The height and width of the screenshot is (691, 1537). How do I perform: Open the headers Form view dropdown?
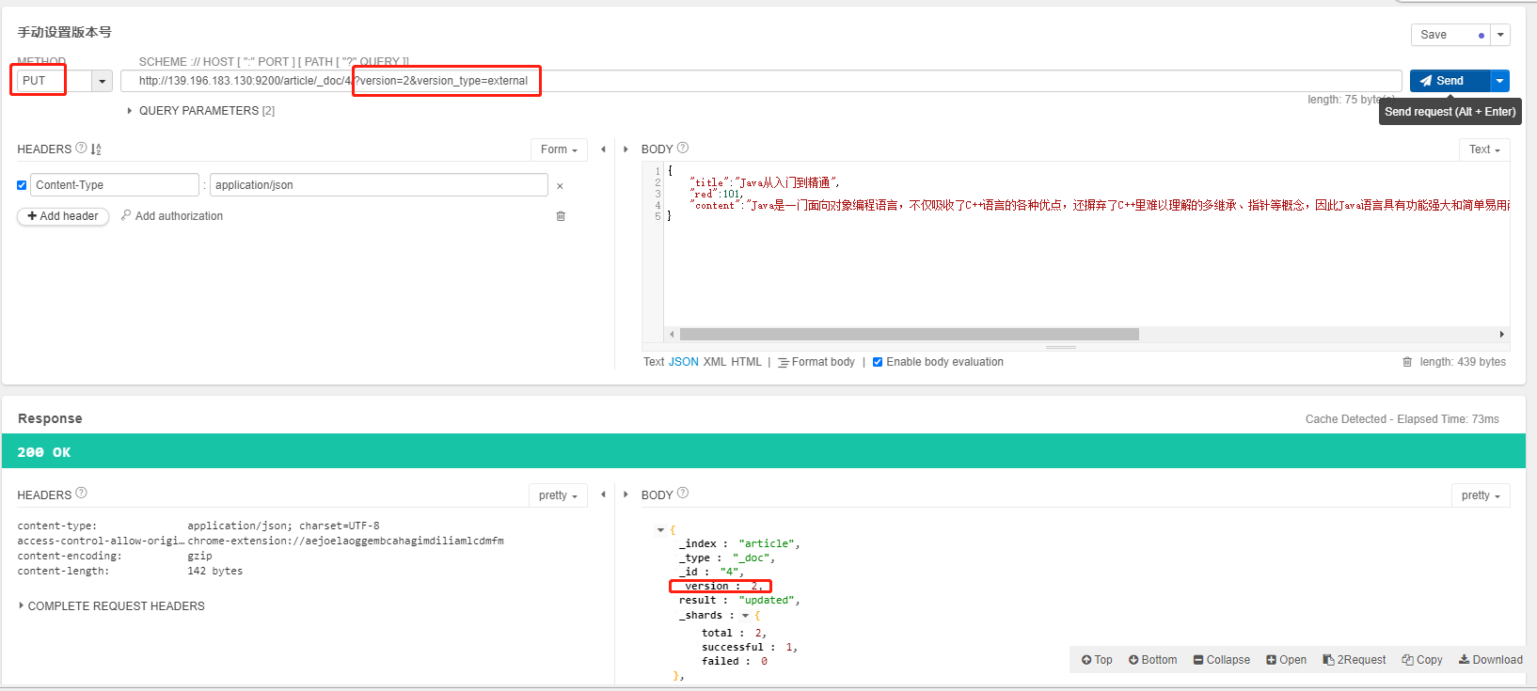point(559,149)
